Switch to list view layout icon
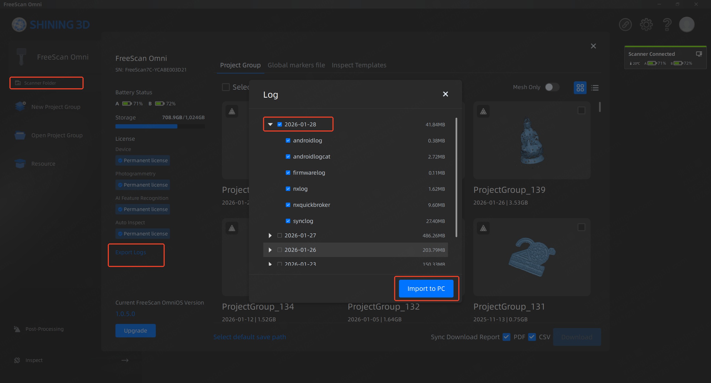 point(595,88)
